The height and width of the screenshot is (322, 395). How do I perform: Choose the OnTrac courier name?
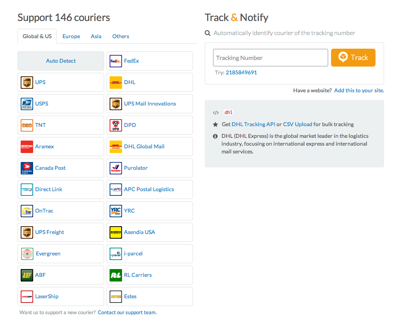44,211
